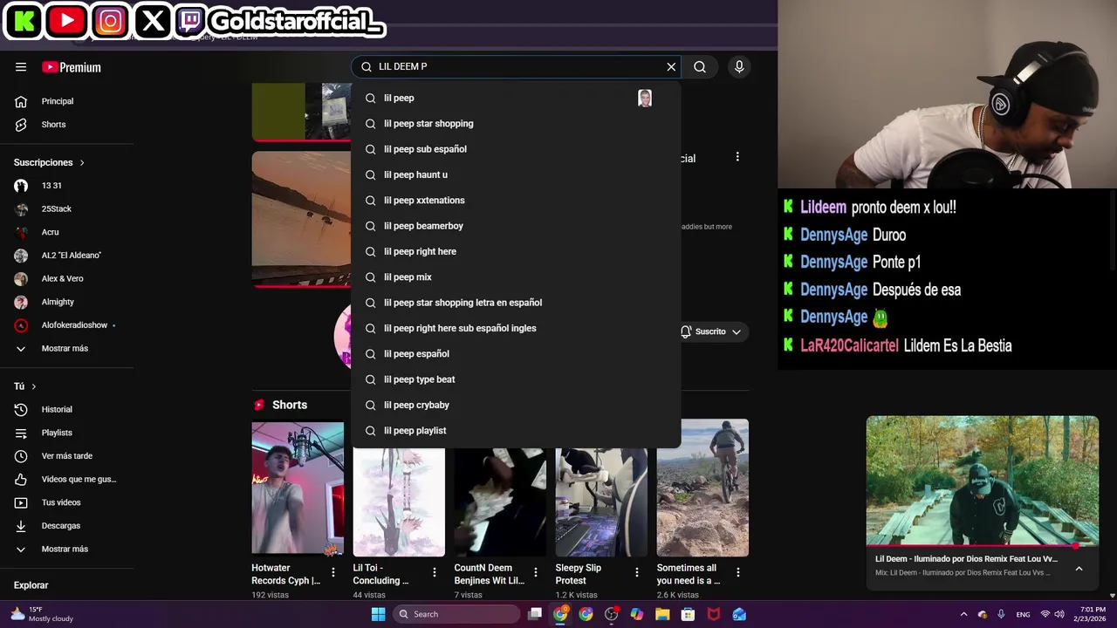Open File Explorer from the taskbar
1117x628 pixels.
[662, 614]
